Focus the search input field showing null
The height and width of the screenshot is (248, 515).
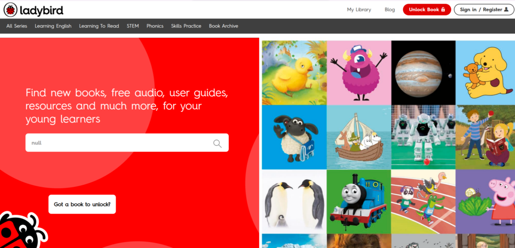(x=127, y=143)
